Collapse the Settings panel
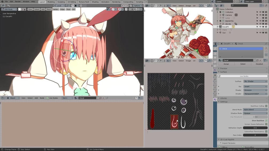Screen dimensions: 269x151 coord(224,102)
